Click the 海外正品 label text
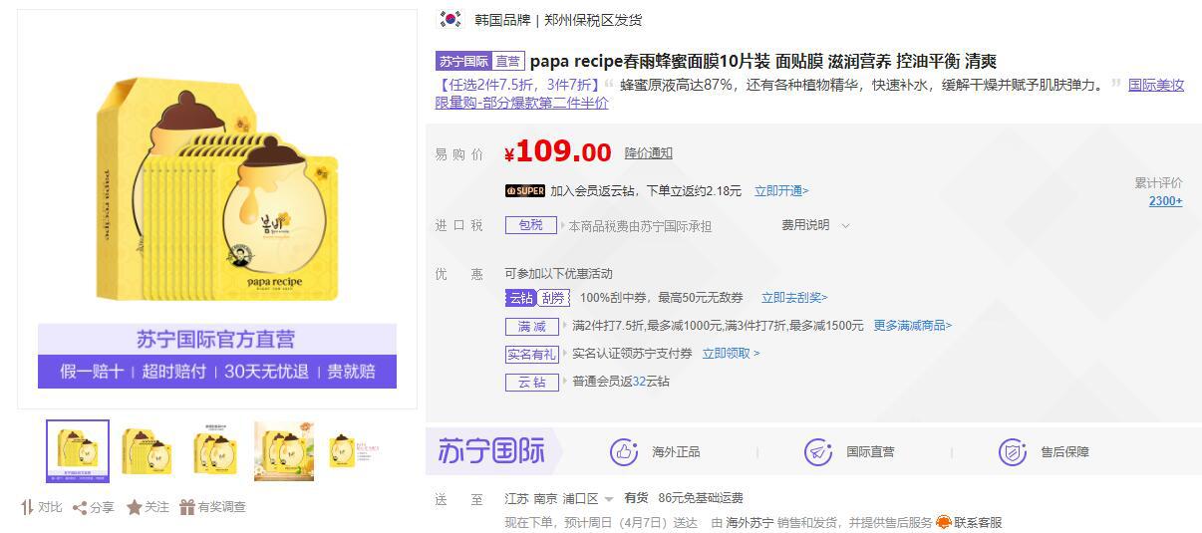The height and width of the screenshot is (533, 1202). click(676, 452)
